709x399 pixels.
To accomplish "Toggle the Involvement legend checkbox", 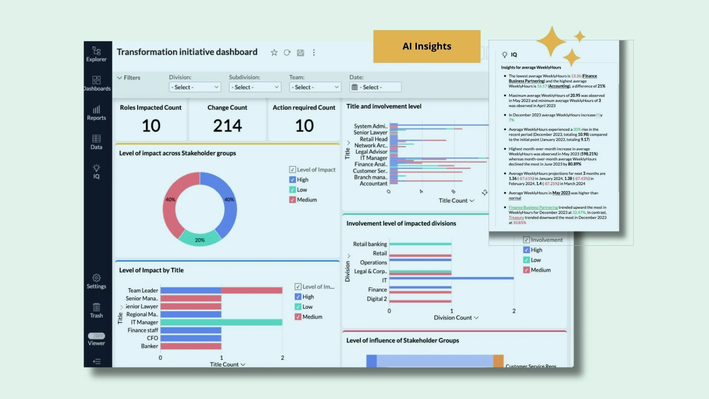I will point(526,239).
